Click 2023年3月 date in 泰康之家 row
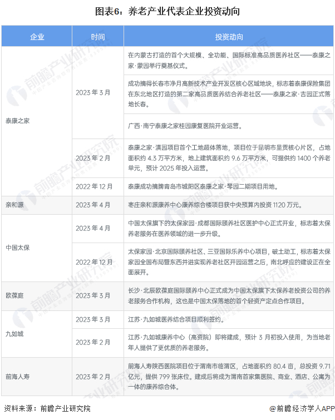Screen dimensions: 335x420 click(98, 93)
